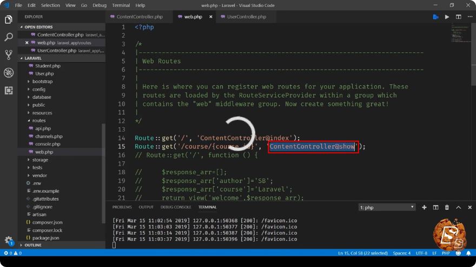The height and width of the screenshot is (267, 476).
Task: Open the Extensions view icon
Action: click(x=9, y=90)
